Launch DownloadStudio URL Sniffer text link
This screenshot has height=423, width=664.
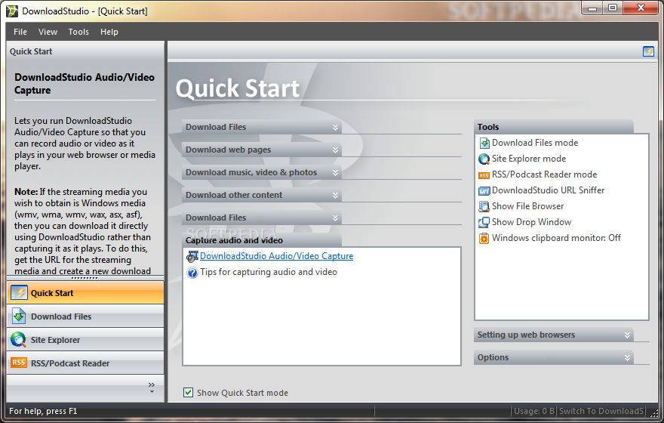click(548, 190)
